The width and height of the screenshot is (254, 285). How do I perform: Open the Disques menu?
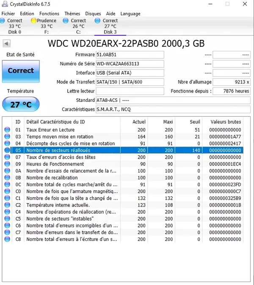click(x=93, y=14)
